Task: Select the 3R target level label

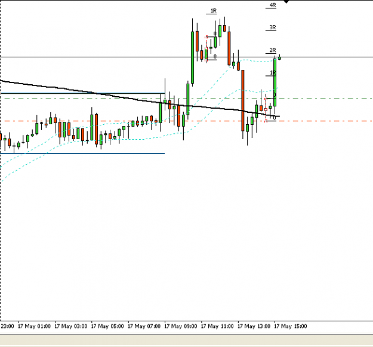Action: click(x=273, y=27)
